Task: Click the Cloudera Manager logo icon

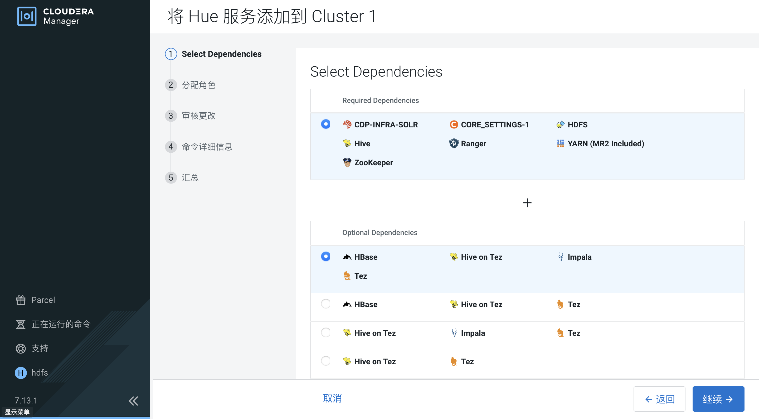Action: (x=27, y=16)
